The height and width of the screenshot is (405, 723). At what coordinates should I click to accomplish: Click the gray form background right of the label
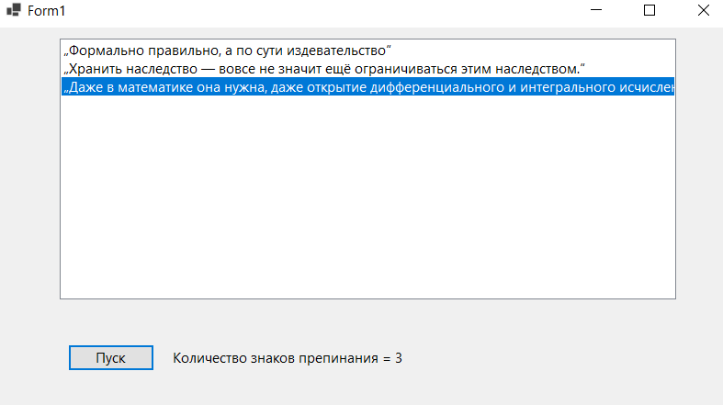pyautogui.click(x=553, y=358)
